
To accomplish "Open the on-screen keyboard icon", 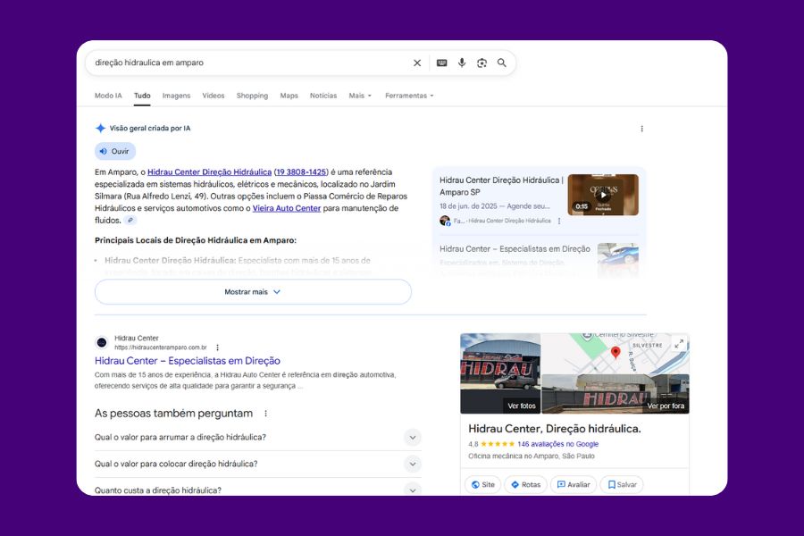I will pyautogui.click(x=441, y=63).
